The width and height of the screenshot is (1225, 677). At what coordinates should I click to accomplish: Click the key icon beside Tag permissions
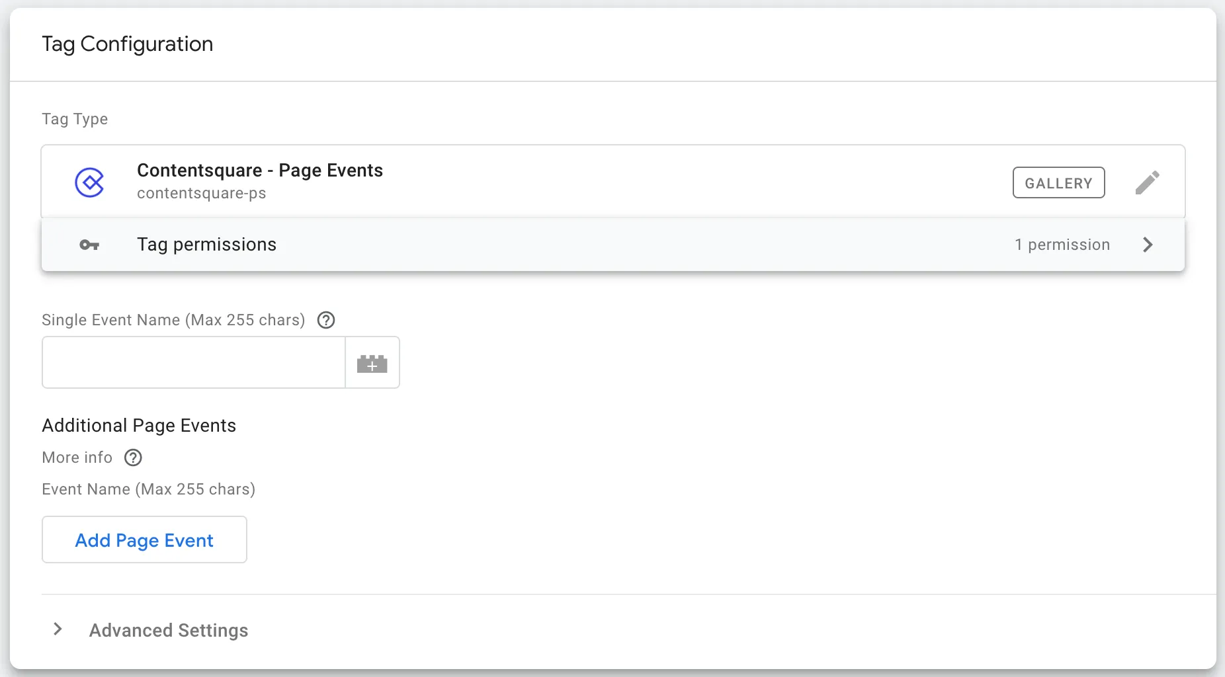89,245
